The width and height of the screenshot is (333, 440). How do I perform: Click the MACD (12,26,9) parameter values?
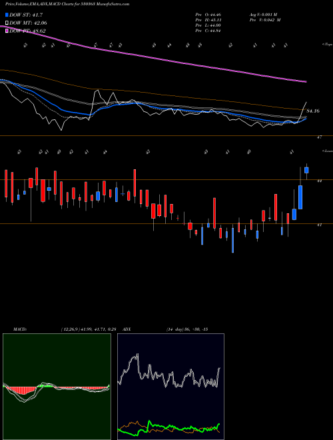click(x=89, y=329)
